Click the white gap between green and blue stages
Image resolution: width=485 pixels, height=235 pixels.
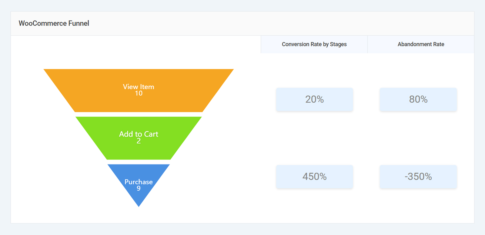pyautogui.click(x=139, y=162)
